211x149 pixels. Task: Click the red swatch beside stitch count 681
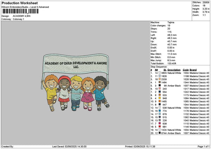160,127
